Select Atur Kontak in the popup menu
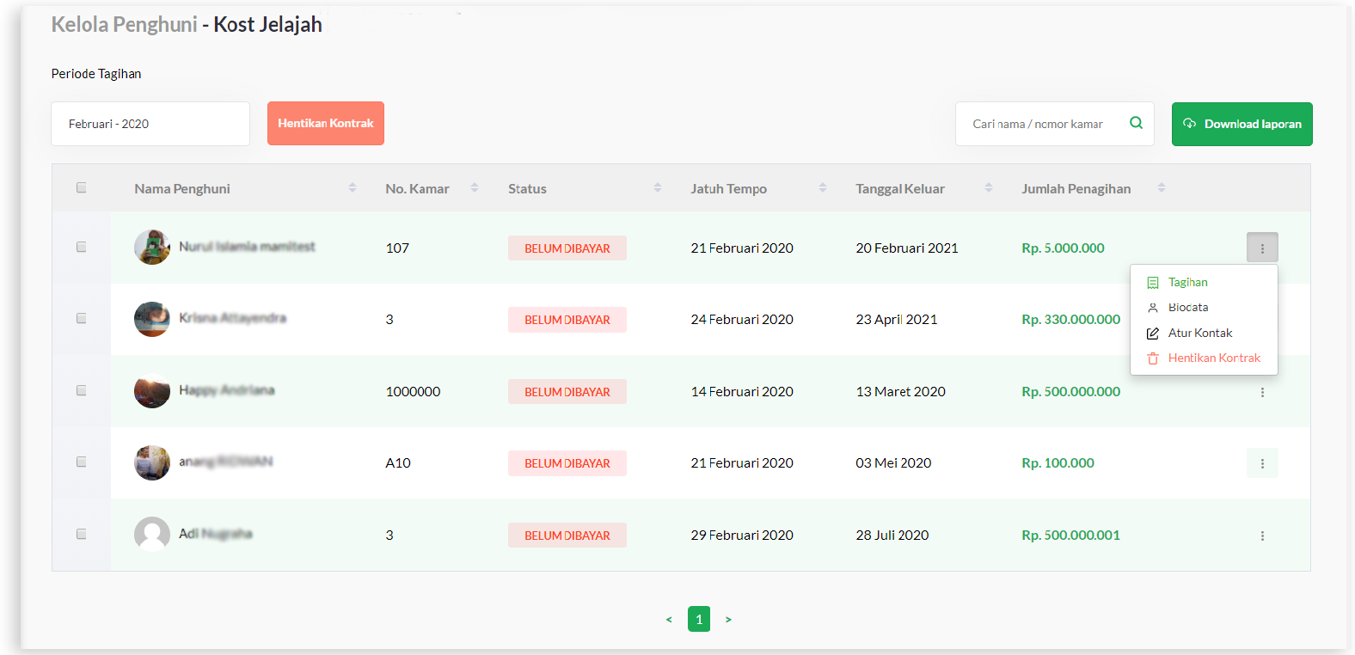Image resolution: width=1355 pixels, height=655 pixels. coord(1199,333)
